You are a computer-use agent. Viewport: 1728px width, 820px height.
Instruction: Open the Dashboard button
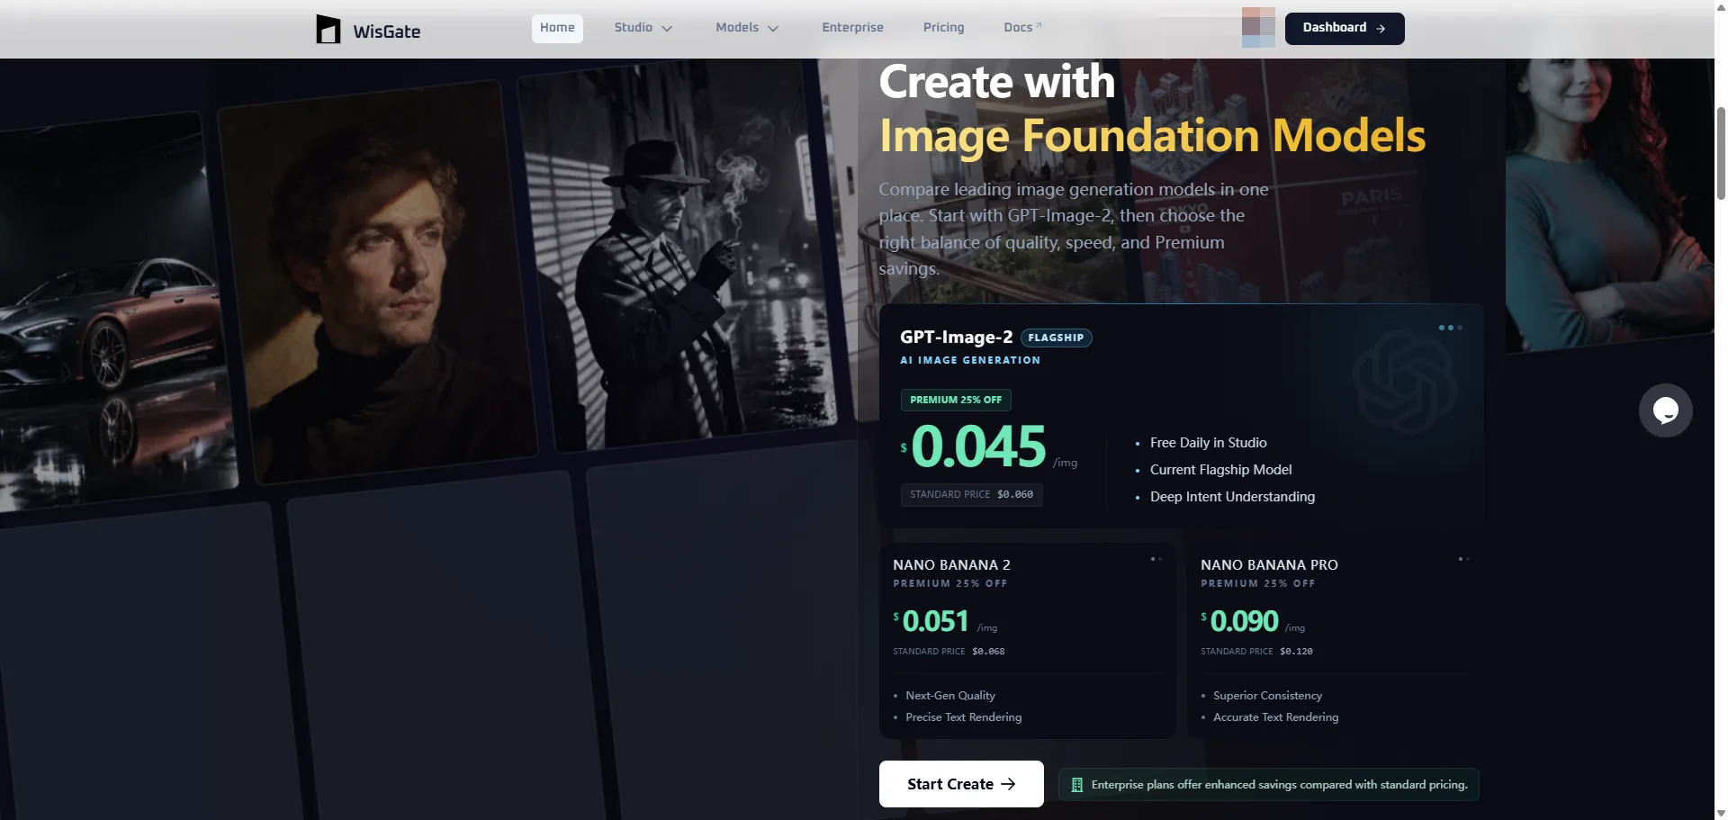1345,28
